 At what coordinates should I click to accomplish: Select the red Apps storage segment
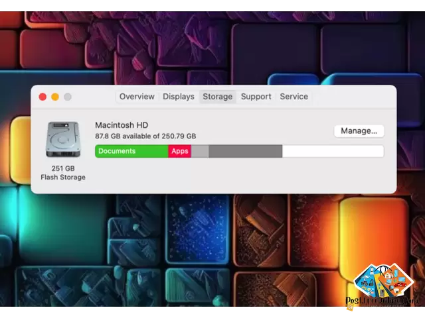click(x=180, y=151)
